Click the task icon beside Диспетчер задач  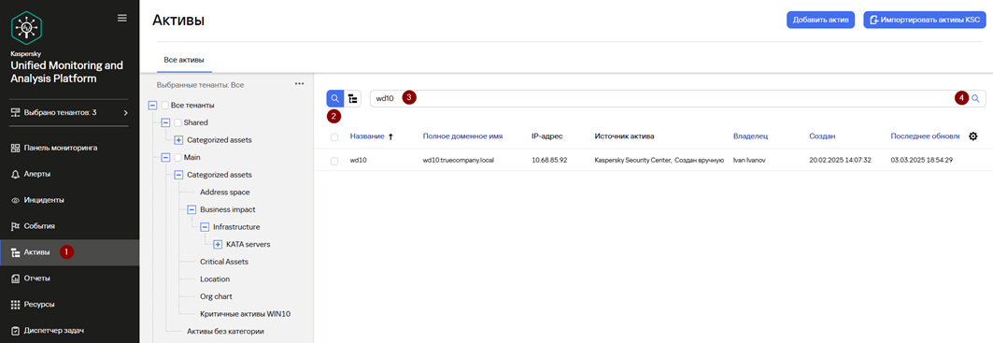(x=16, y=330)
